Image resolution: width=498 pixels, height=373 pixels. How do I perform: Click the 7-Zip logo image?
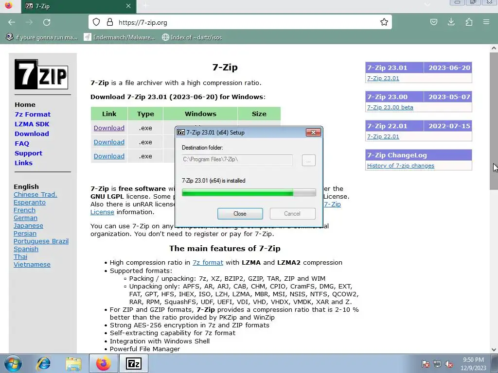click(x=41, y=74)
